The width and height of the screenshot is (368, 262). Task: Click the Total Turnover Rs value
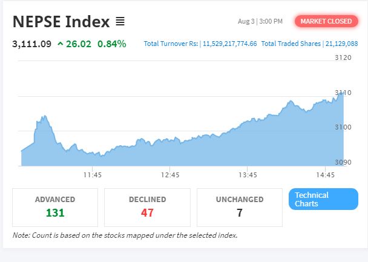230,44
